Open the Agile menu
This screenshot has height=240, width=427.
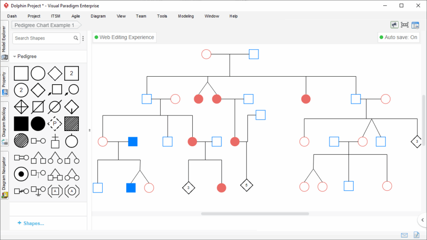[76, 16]
